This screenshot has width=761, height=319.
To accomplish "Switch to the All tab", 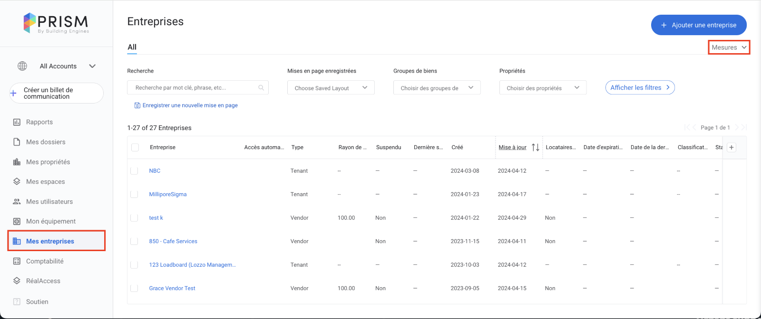I will point(132,47).
